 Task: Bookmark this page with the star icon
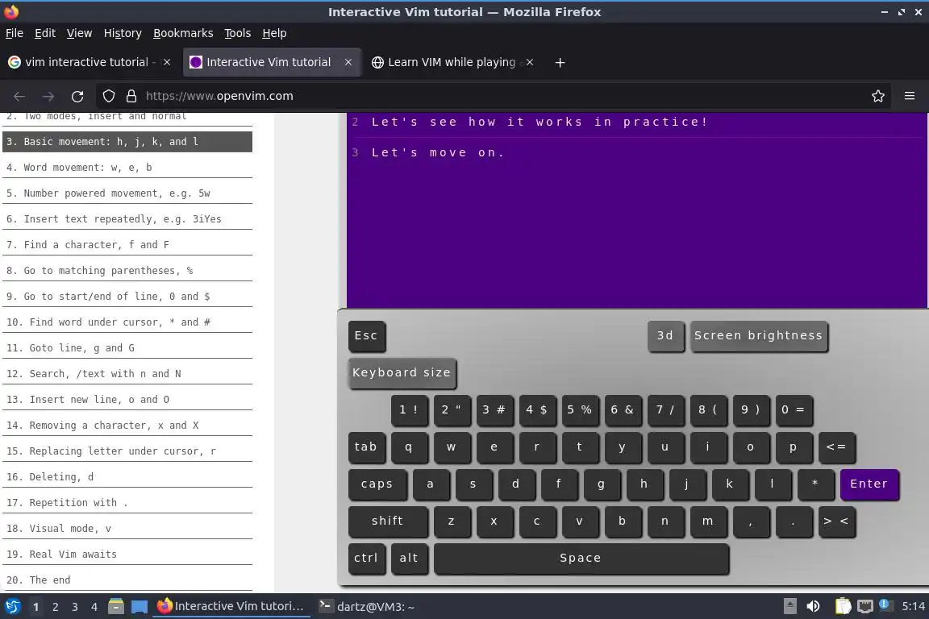pos(878,96)
